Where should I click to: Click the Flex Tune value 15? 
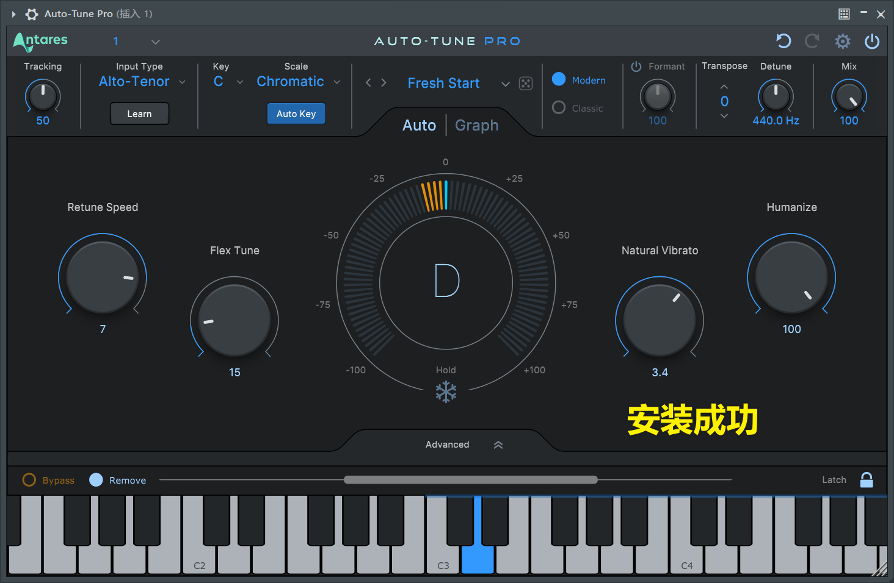pyautogui.click(x=234, y=373)
